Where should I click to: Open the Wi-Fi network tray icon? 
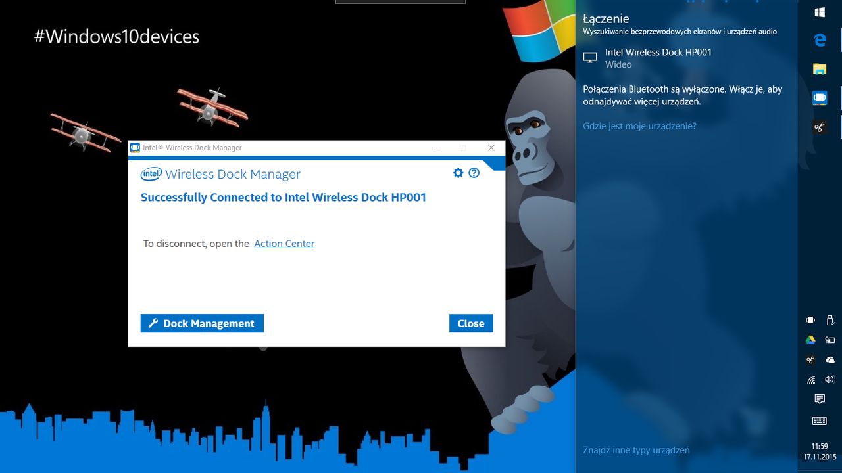click(810, 380)
